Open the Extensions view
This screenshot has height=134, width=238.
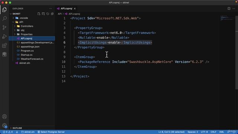(x=4, y=45)
